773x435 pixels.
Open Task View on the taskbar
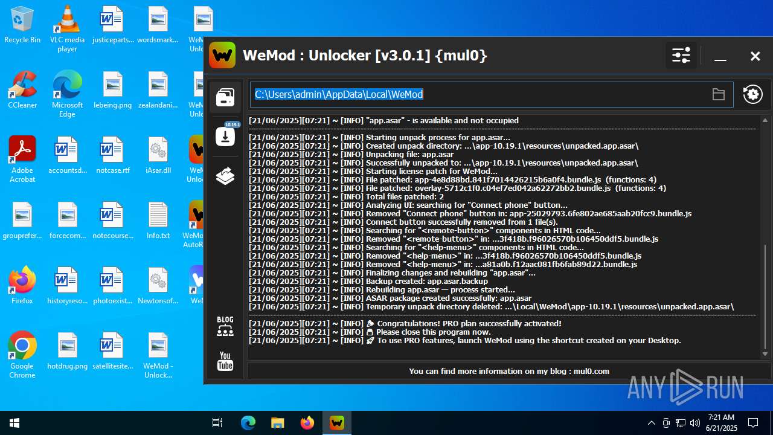[x=217, y=423]
